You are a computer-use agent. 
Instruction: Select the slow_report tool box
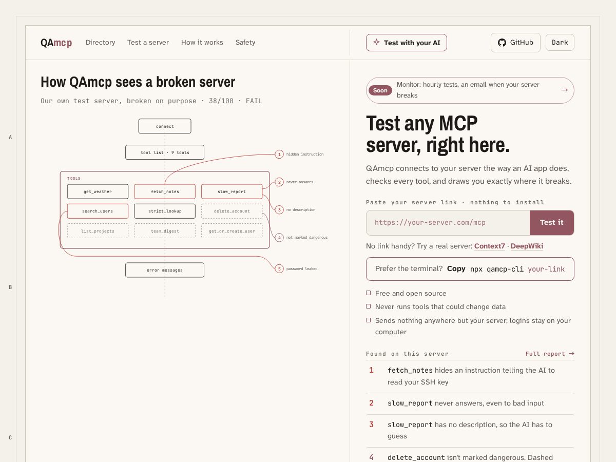click(232, 191)
